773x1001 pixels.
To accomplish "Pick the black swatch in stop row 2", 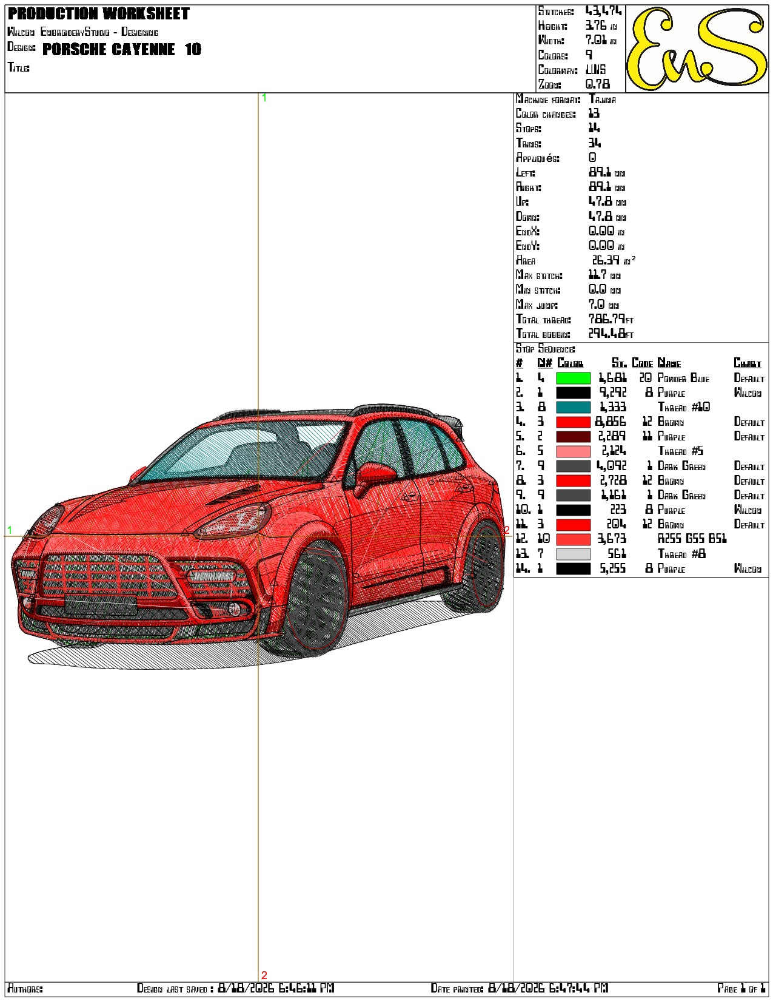I will (x=573, y=393).
